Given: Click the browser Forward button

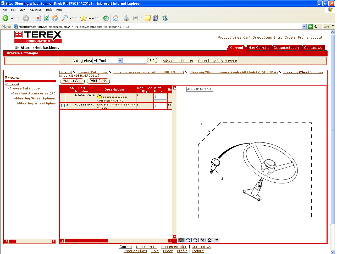Looking at the screenshot, I should (26, 18).
